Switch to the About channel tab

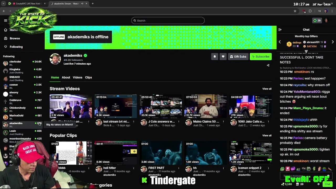click(66, 77)
